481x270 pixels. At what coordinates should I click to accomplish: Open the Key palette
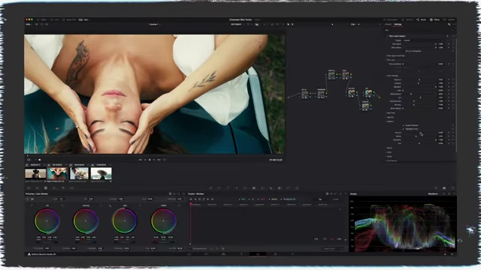[x=279, y=188]
